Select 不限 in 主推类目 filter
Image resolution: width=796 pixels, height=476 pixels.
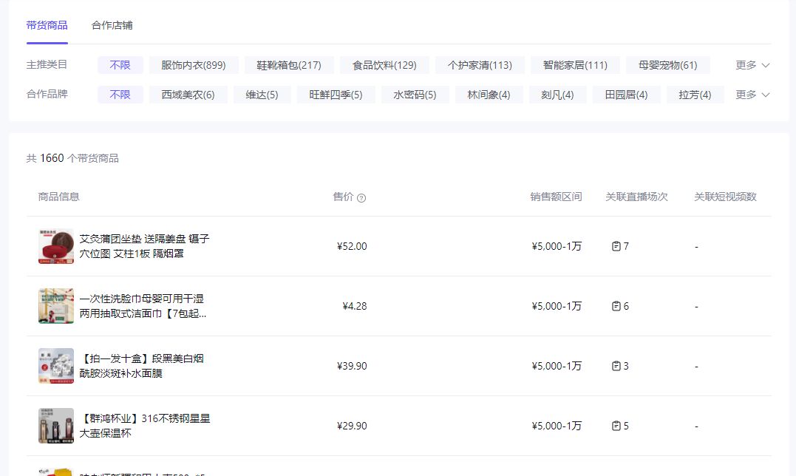120,65
